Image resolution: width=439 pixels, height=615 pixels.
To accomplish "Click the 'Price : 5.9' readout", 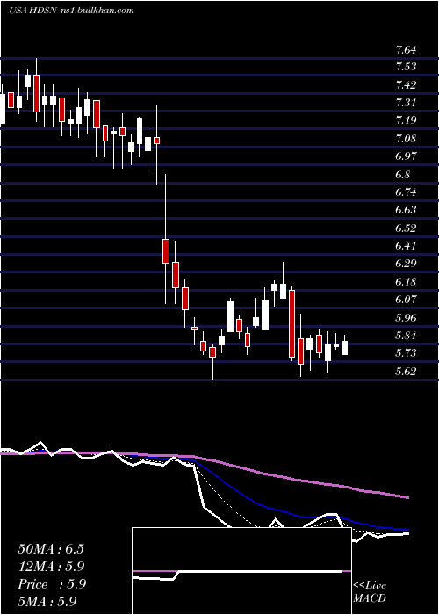I will pos(52,584).
